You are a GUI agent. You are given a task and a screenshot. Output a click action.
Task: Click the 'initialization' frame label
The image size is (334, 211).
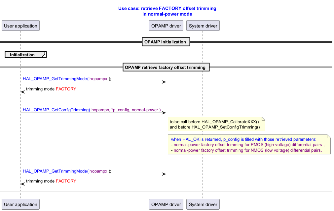22,55
